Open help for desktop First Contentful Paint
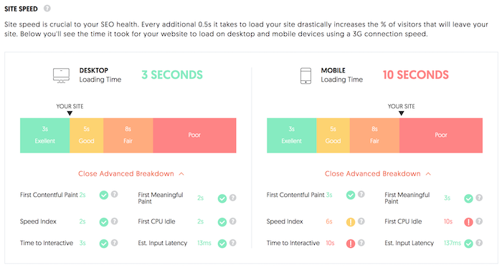Viewport: 502px width, 268px height. point(114,194)
